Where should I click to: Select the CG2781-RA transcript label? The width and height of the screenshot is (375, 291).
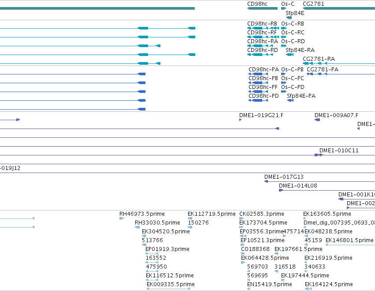[319, 59]
